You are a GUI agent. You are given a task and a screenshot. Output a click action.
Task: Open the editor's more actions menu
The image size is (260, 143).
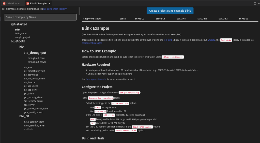click(x=258, y=3)
